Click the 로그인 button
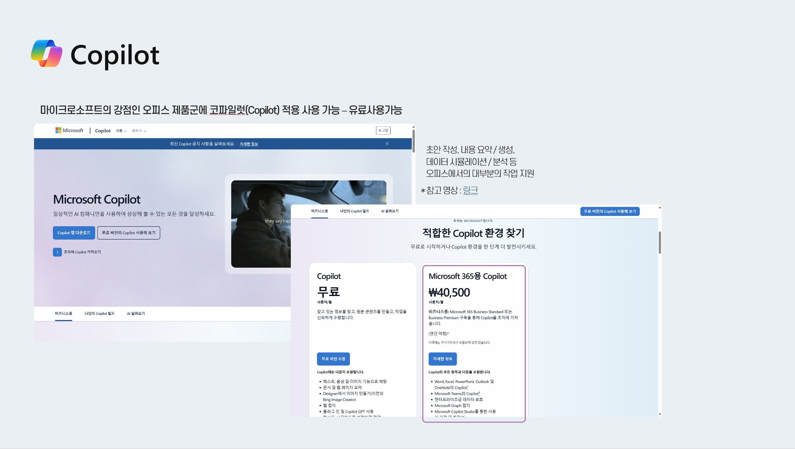 [383, 130]
